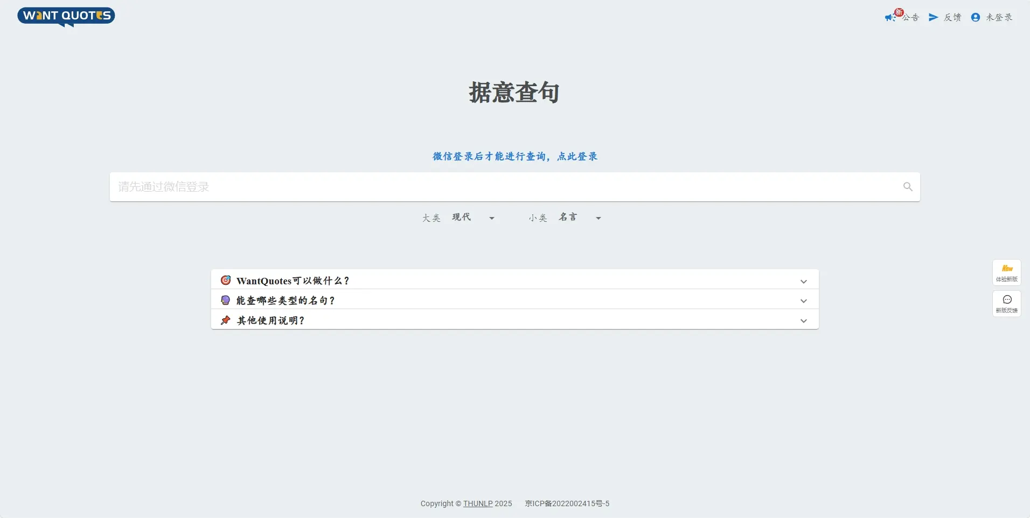This screenshot has width=1030, height=518.
Task: Click the pushpin icon beside 其他使用说明
Action: tap(226, 320)
